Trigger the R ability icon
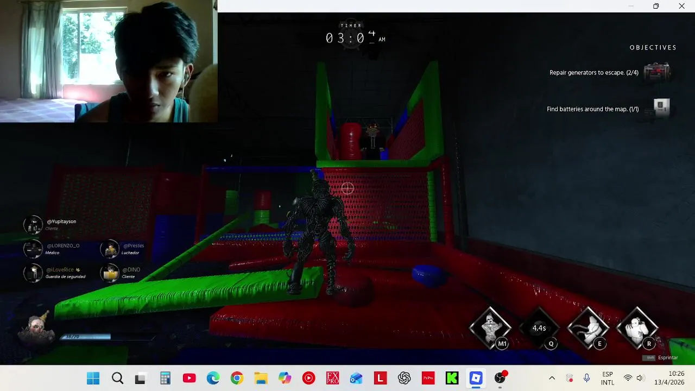Screen dimensions: 695x391 coord(637,327)
